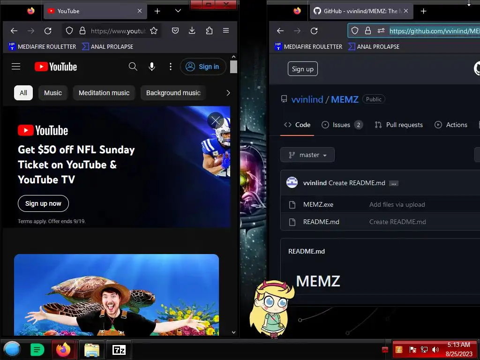Select the Background music chip
This screenshot has width=480, height=360.
(173, 93)
